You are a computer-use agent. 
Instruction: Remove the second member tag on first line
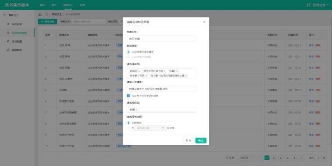(x=165, y=71)
